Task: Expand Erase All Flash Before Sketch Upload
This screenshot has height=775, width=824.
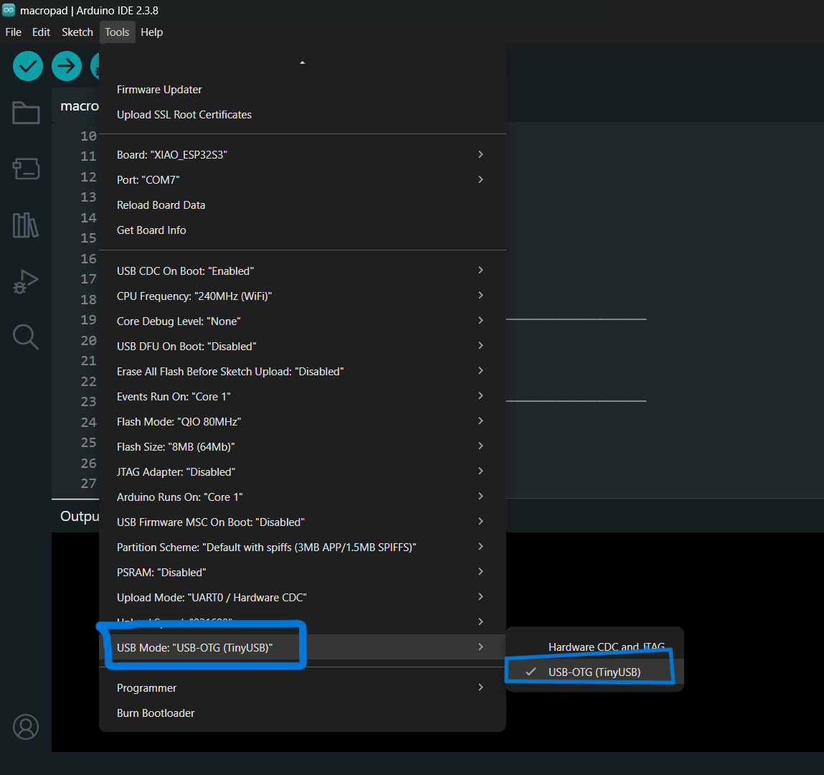Action: pyautogui.click(x=302, y=371)
